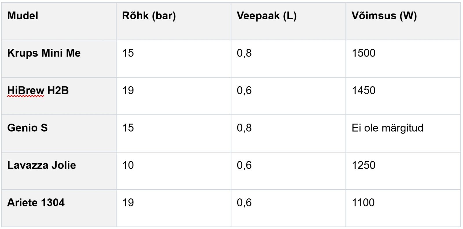Select Krups Mini Me pressure 15 cell
Viewport: 463px width, 229px height.
[174, 59]
